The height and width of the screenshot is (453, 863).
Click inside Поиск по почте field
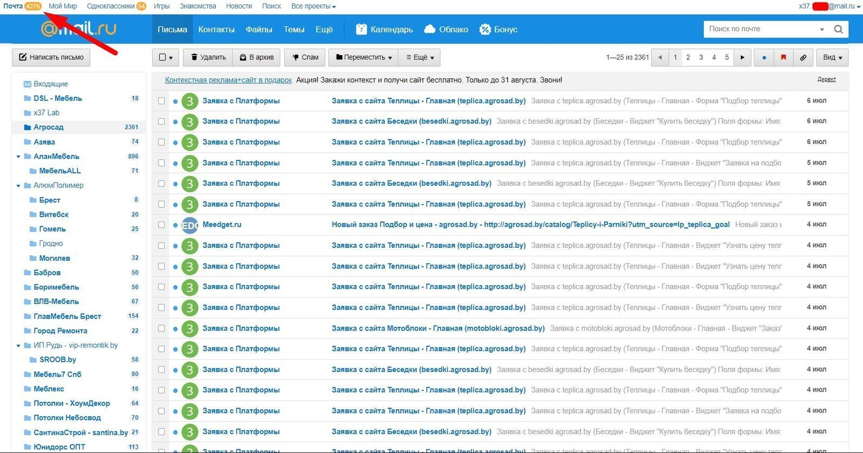[761, 29]
